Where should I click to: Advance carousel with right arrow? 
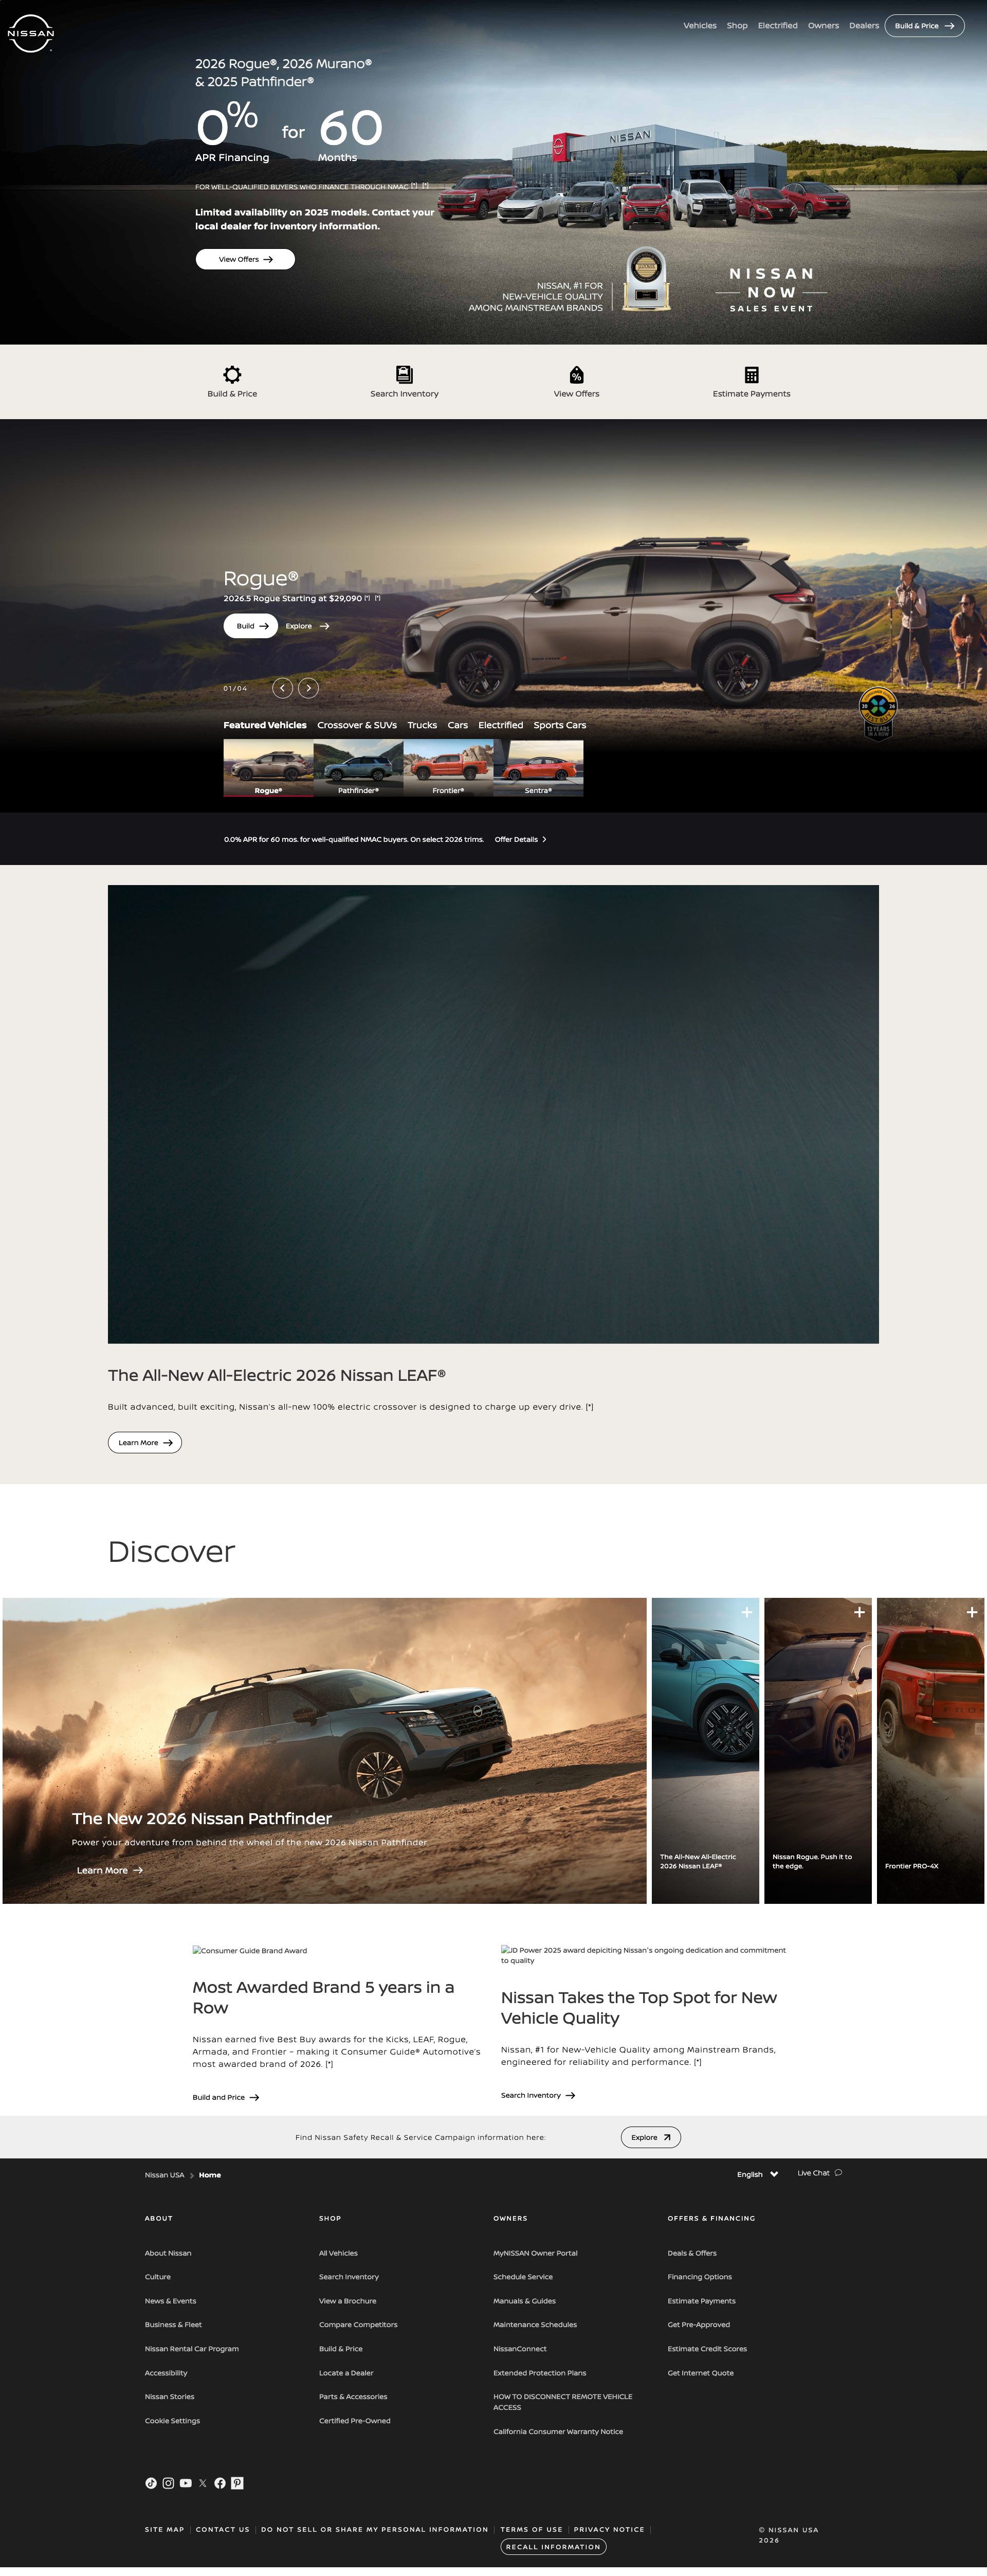(309, 688)
